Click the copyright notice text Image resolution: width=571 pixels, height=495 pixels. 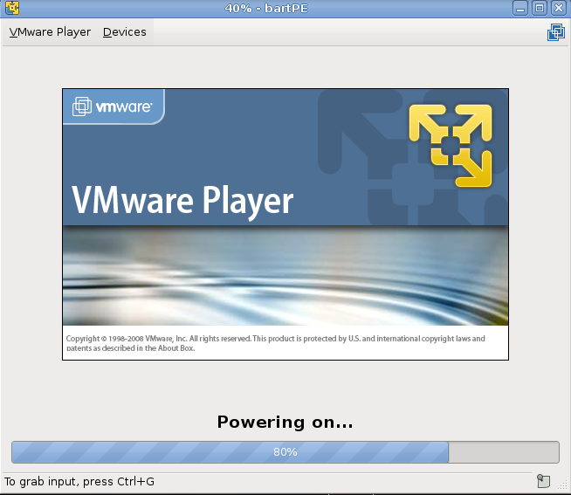click(276, 342)
